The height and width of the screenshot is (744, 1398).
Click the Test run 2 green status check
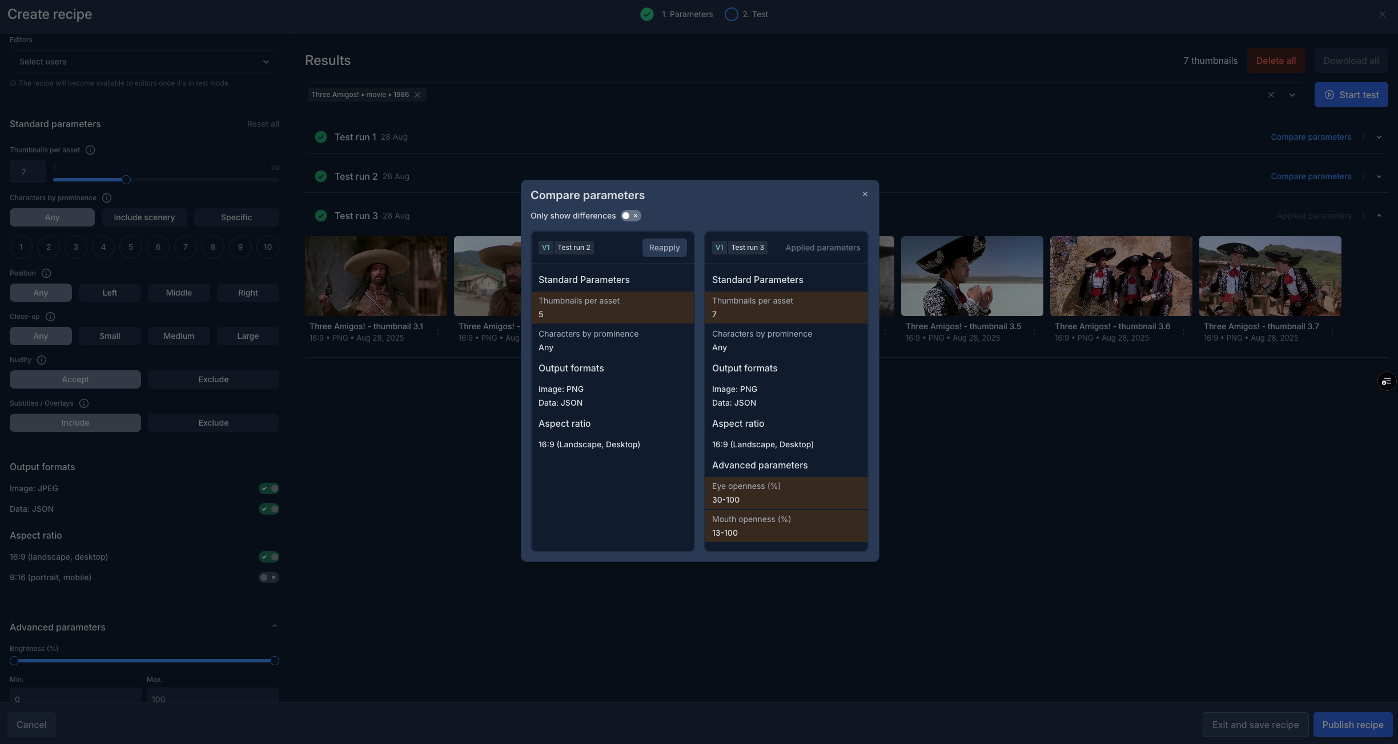321,176
